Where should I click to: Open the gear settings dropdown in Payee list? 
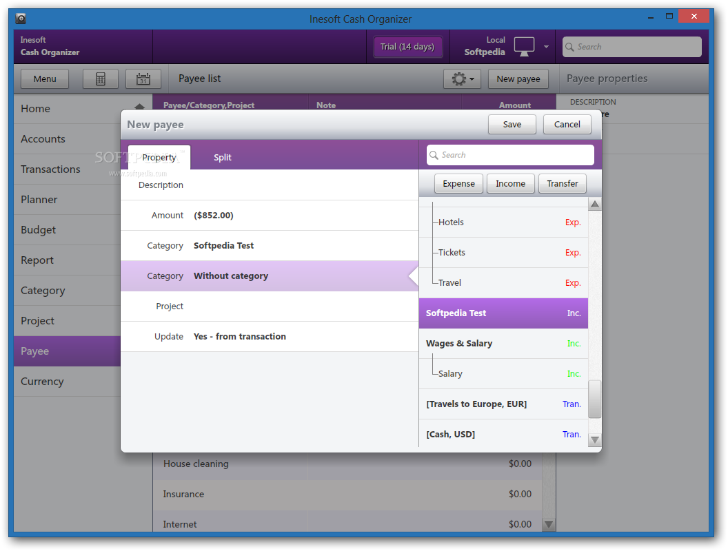[462, 79]
